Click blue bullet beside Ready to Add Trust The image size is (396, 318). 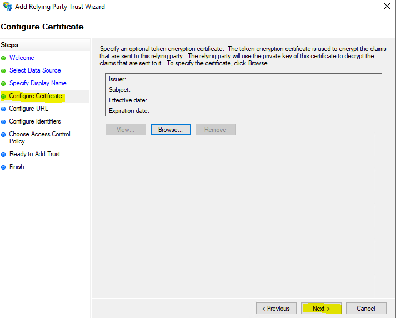click(3, 155)
